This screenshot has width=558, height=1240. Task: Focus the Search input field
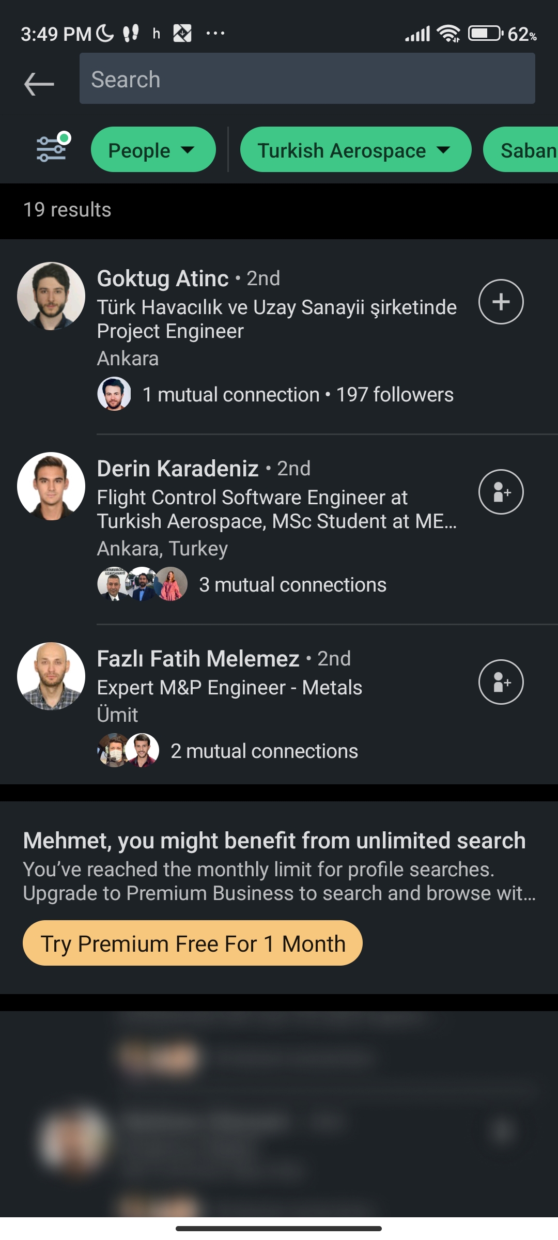tap(307, 79)
